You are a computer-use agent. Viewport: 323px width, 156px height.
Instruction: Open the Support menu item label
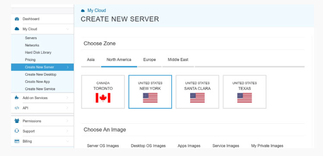coord(28,131)
